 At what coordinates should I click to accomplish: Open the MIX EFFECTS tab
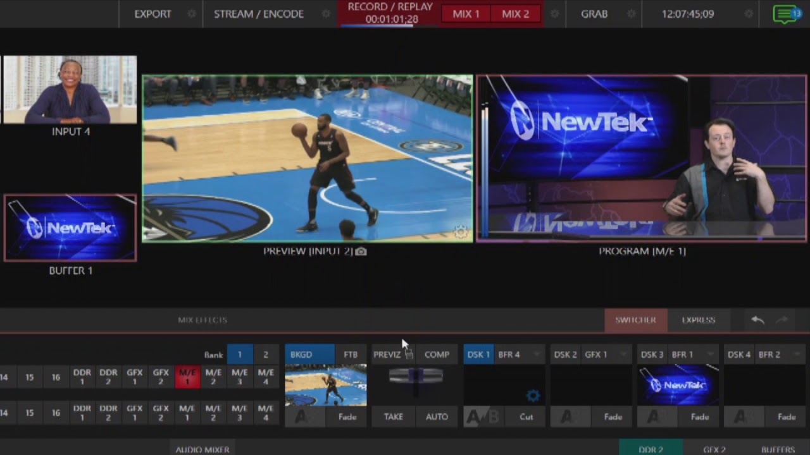[202, 320]
